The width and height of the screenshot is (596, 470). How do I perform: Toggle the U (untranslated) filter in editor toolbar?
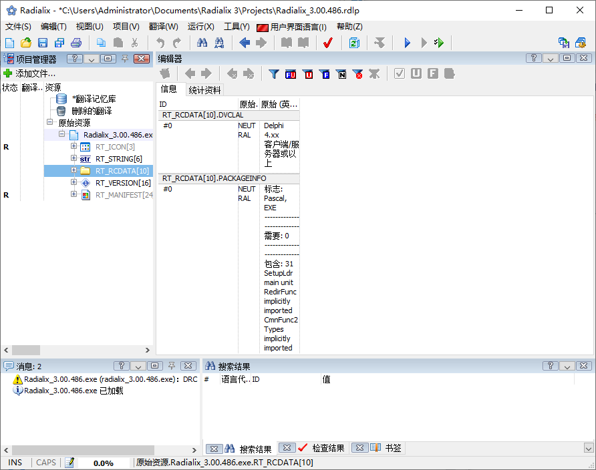click(307, 75)
